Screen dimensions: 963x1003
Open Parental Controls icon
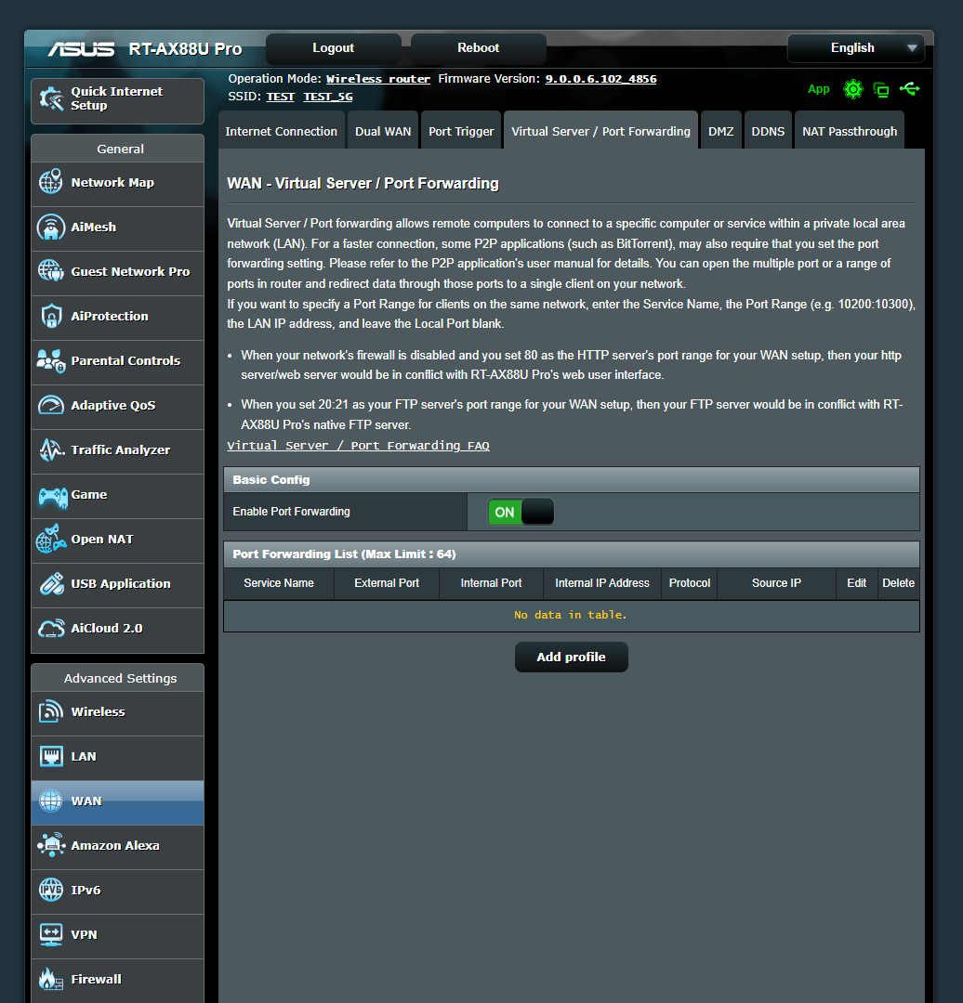click(51, 360)
